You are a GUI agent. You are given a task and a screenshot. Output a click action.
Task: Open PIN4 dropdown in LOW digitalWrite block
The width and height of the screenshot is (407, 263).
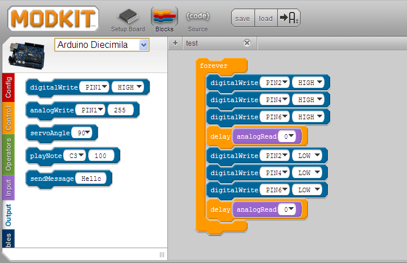pyautogui.click(x=275, y=173)
